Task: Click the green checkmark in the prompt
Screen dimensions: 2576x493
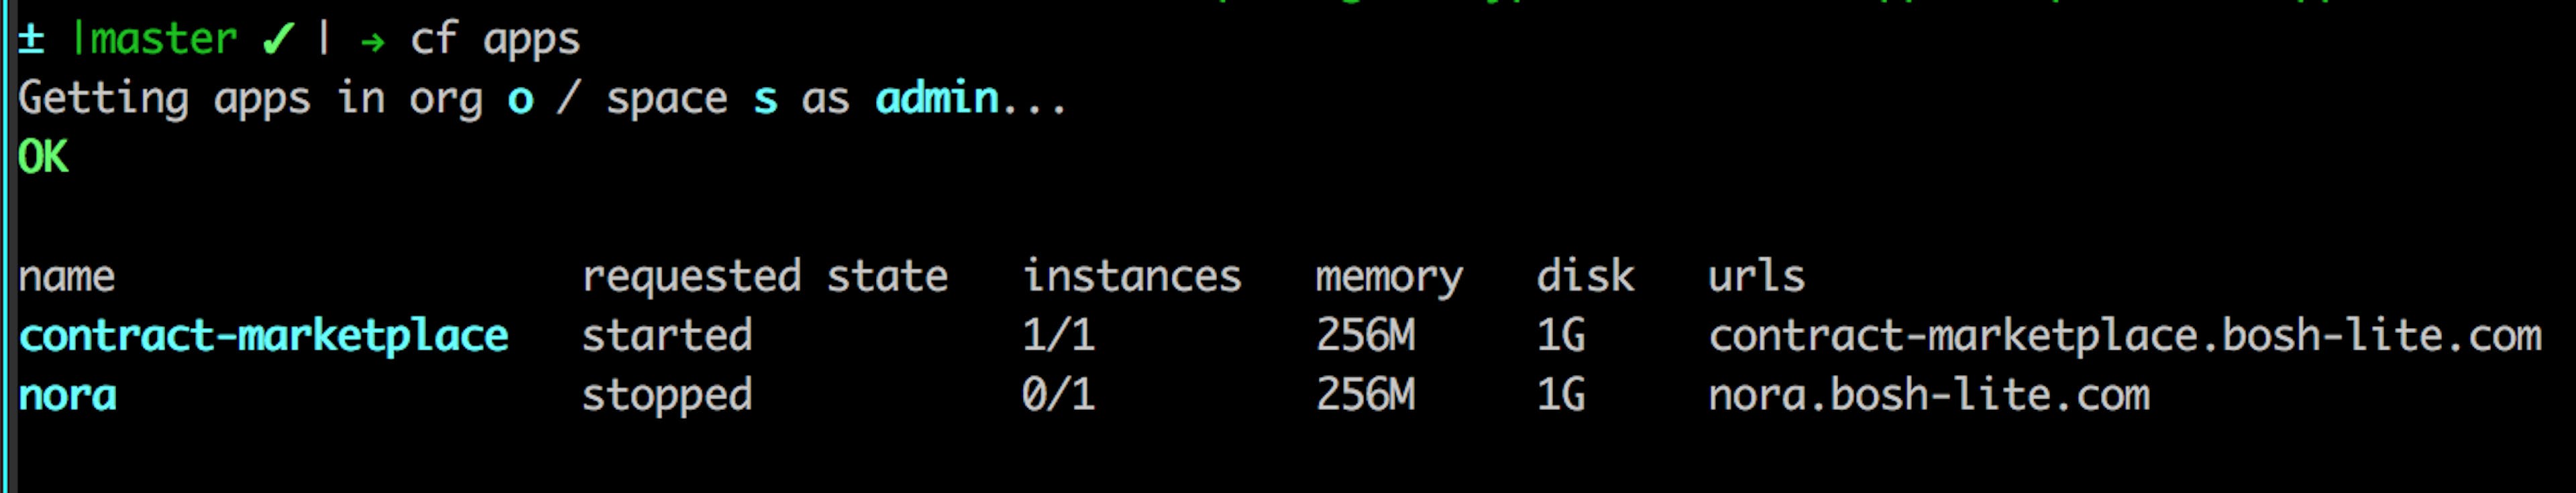Action: tap(277, 40)
